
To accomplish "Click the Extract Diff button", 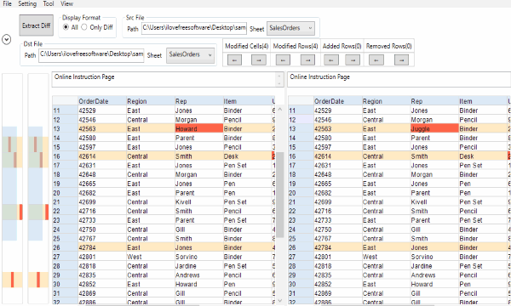I will pos(36,25).
